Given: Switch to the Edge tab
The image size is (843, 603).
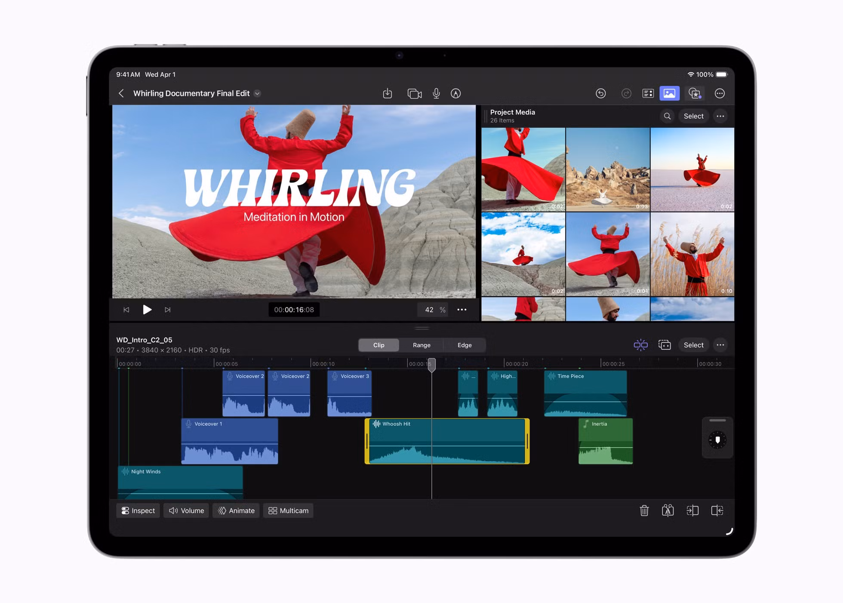Looking at the screenshot, I should point(465,345).
